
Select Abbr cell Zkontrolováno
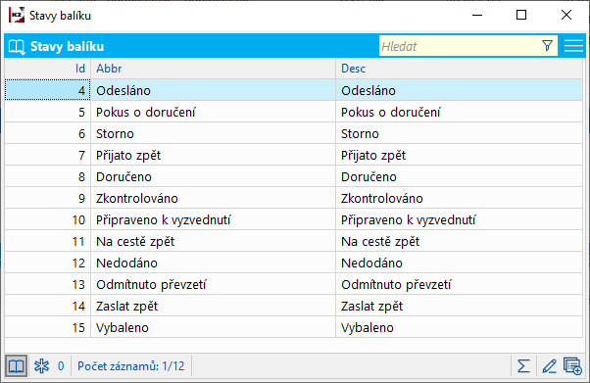(213, 198)
